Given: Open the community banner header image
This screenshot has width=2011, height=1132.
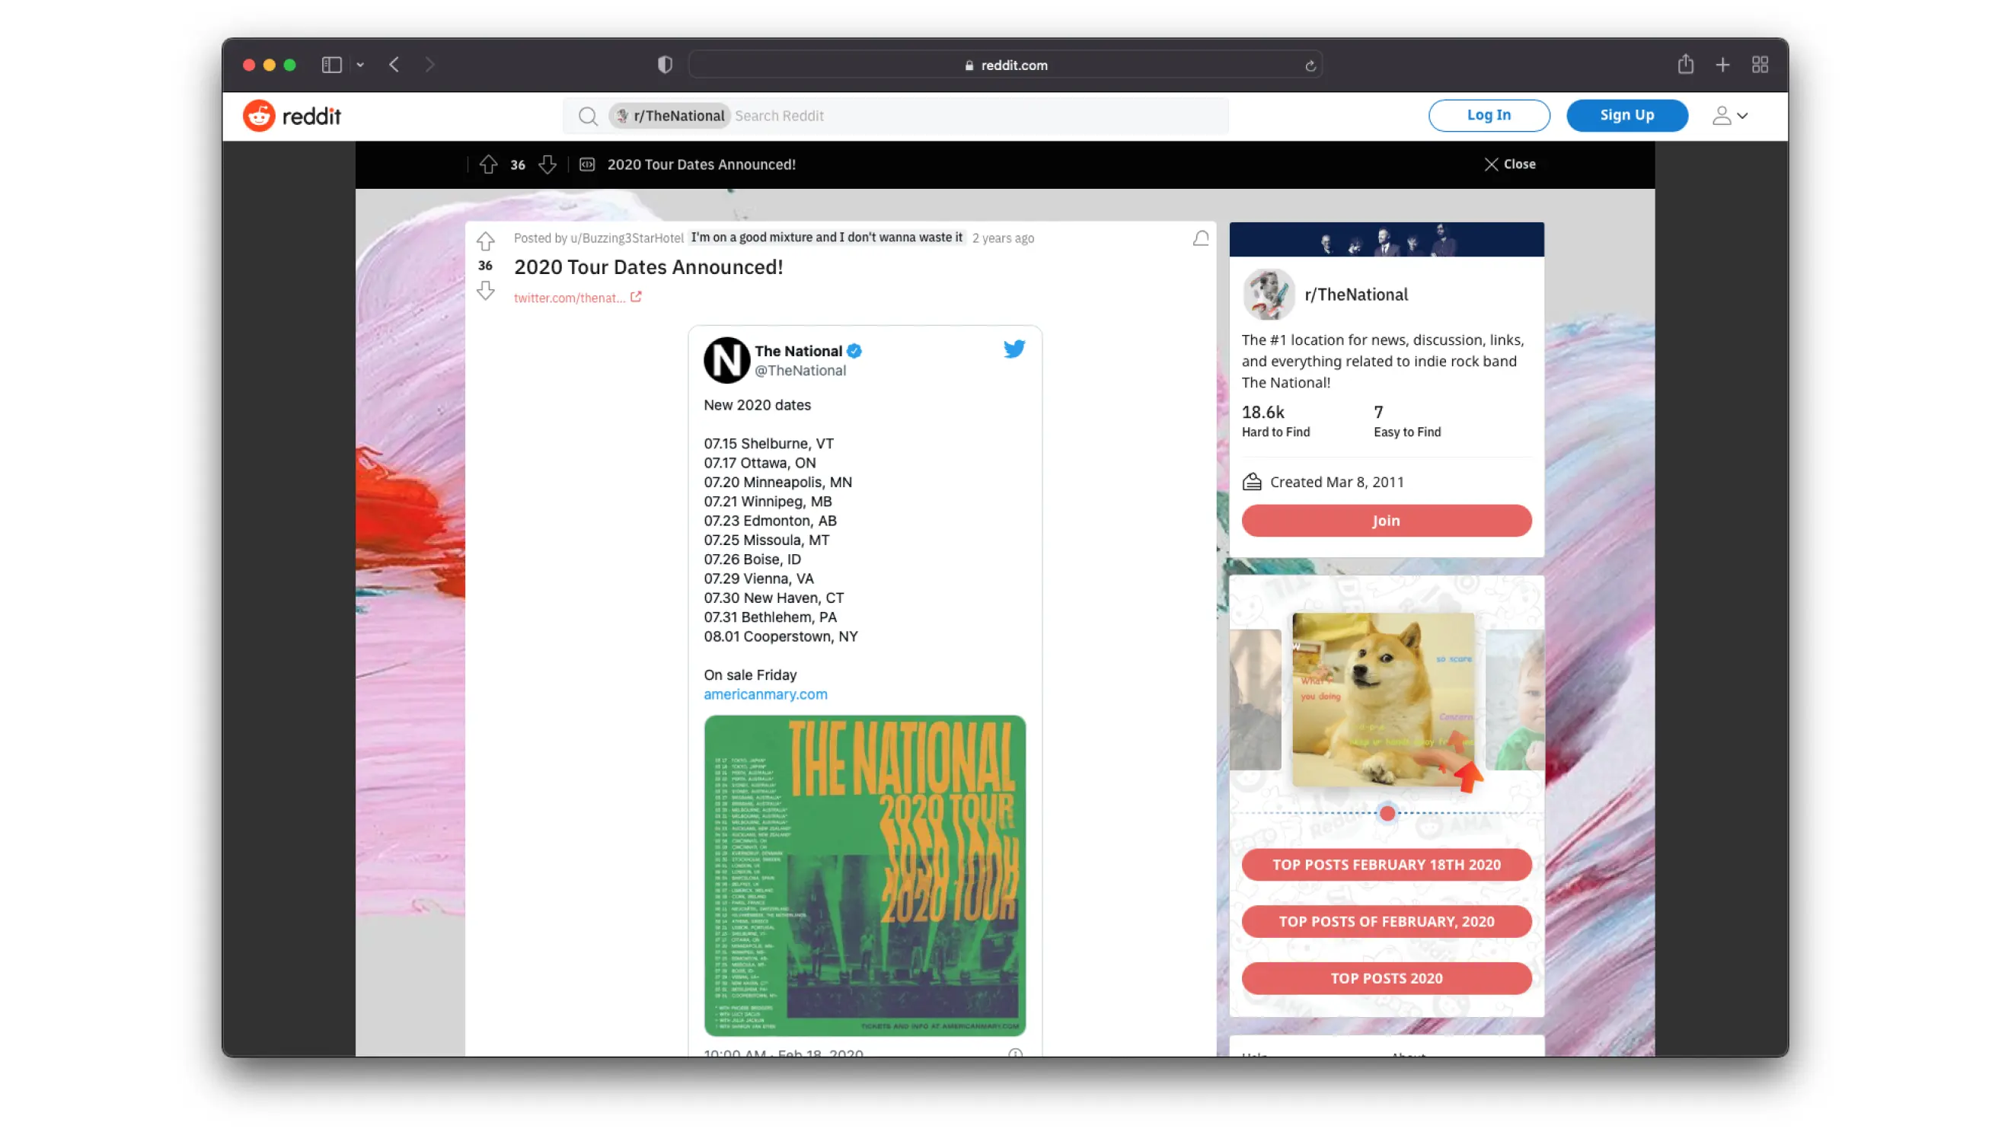Looking at the screenshot, I should point(1387,240).
